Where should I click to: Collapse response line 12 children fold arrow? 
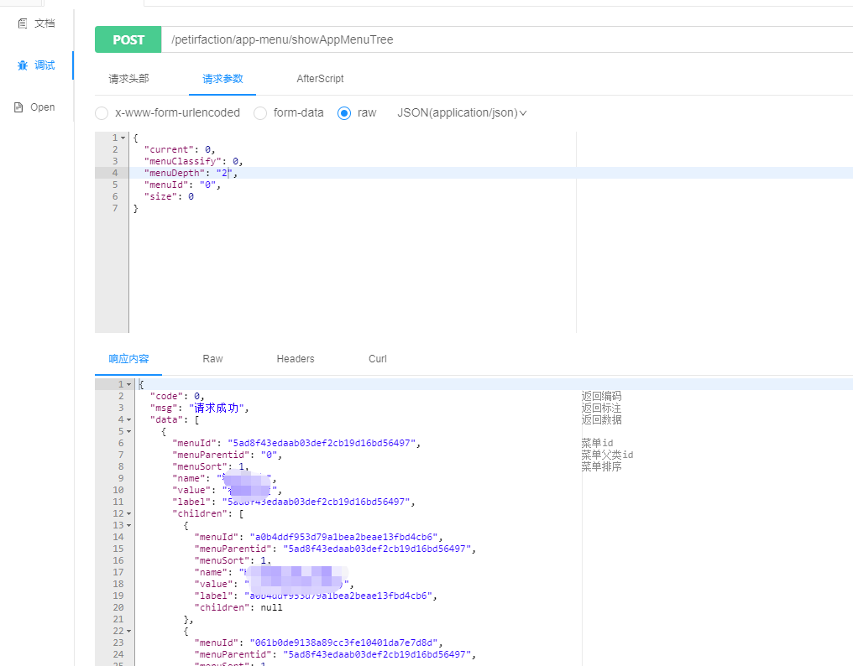(x=129, y=514)
